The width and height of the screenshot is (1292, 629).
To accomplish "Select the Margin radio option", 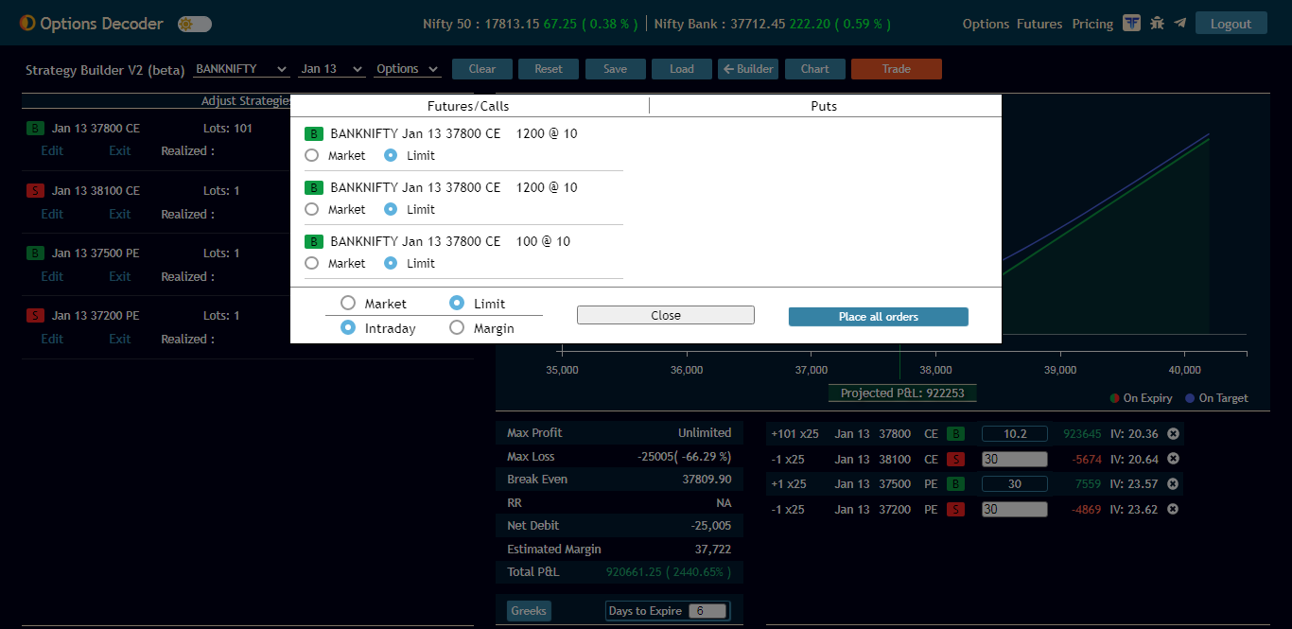I will 457,327.
